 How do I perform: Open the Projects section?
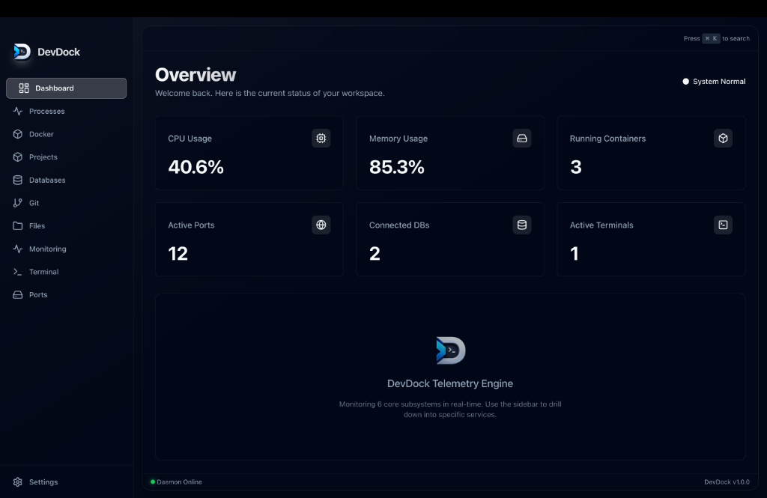point(43,157)
